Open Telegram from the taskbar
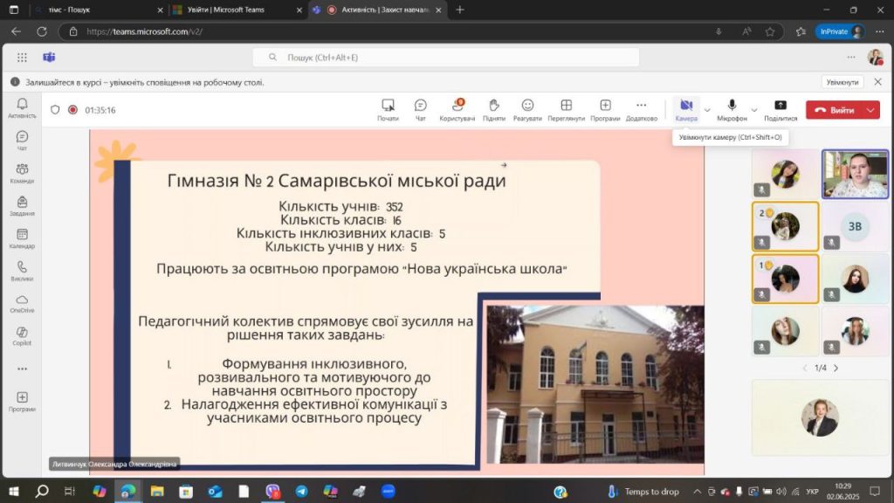 click(301, 491)
